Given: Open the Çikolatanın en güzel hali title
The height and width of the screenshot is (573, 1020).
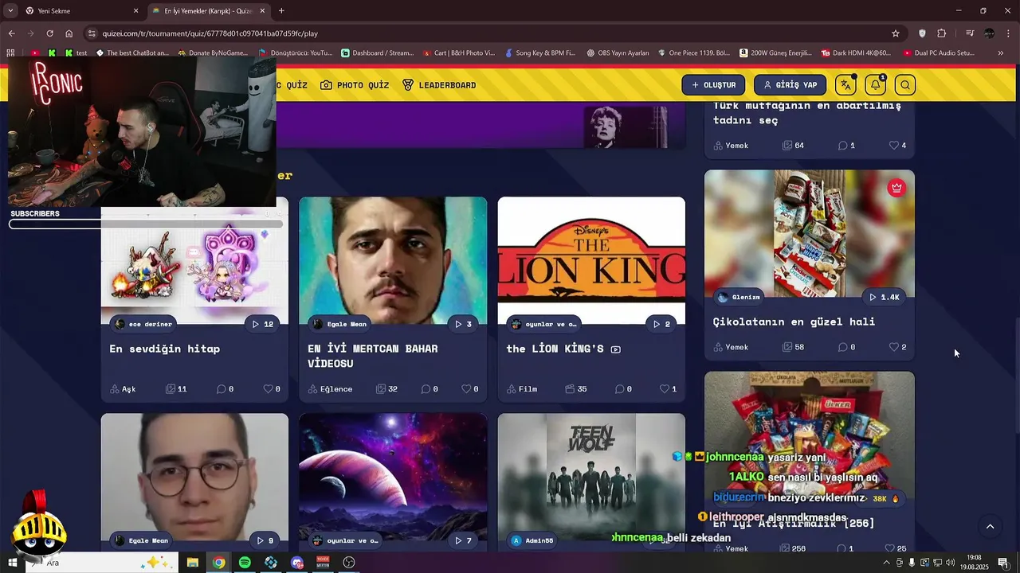Looking at the screenshot, I should [x=794, y=322].
